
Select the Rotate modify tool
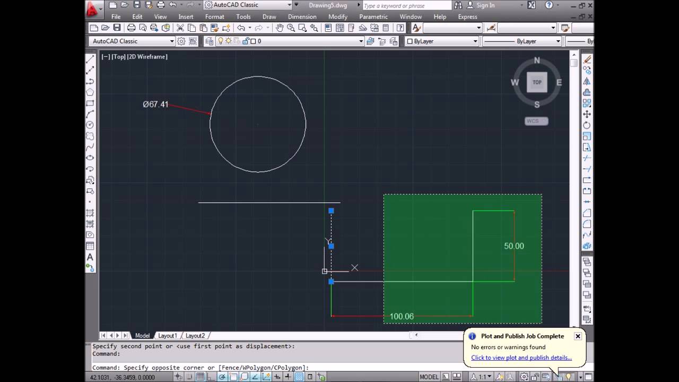(x=587, y=125)
